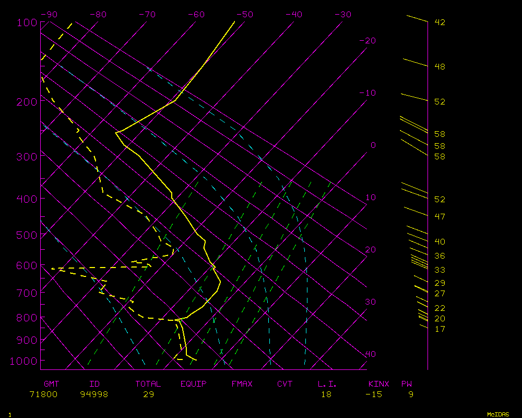
Task: Click the 0 degree isotherm label
Action: pyautogui.click(x=373, y=145)
